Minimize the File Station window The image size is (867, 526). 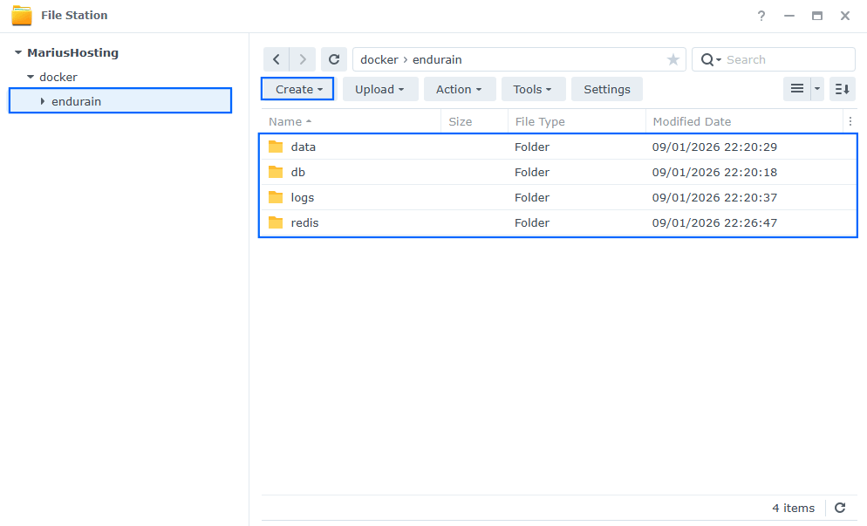[789, 16]
